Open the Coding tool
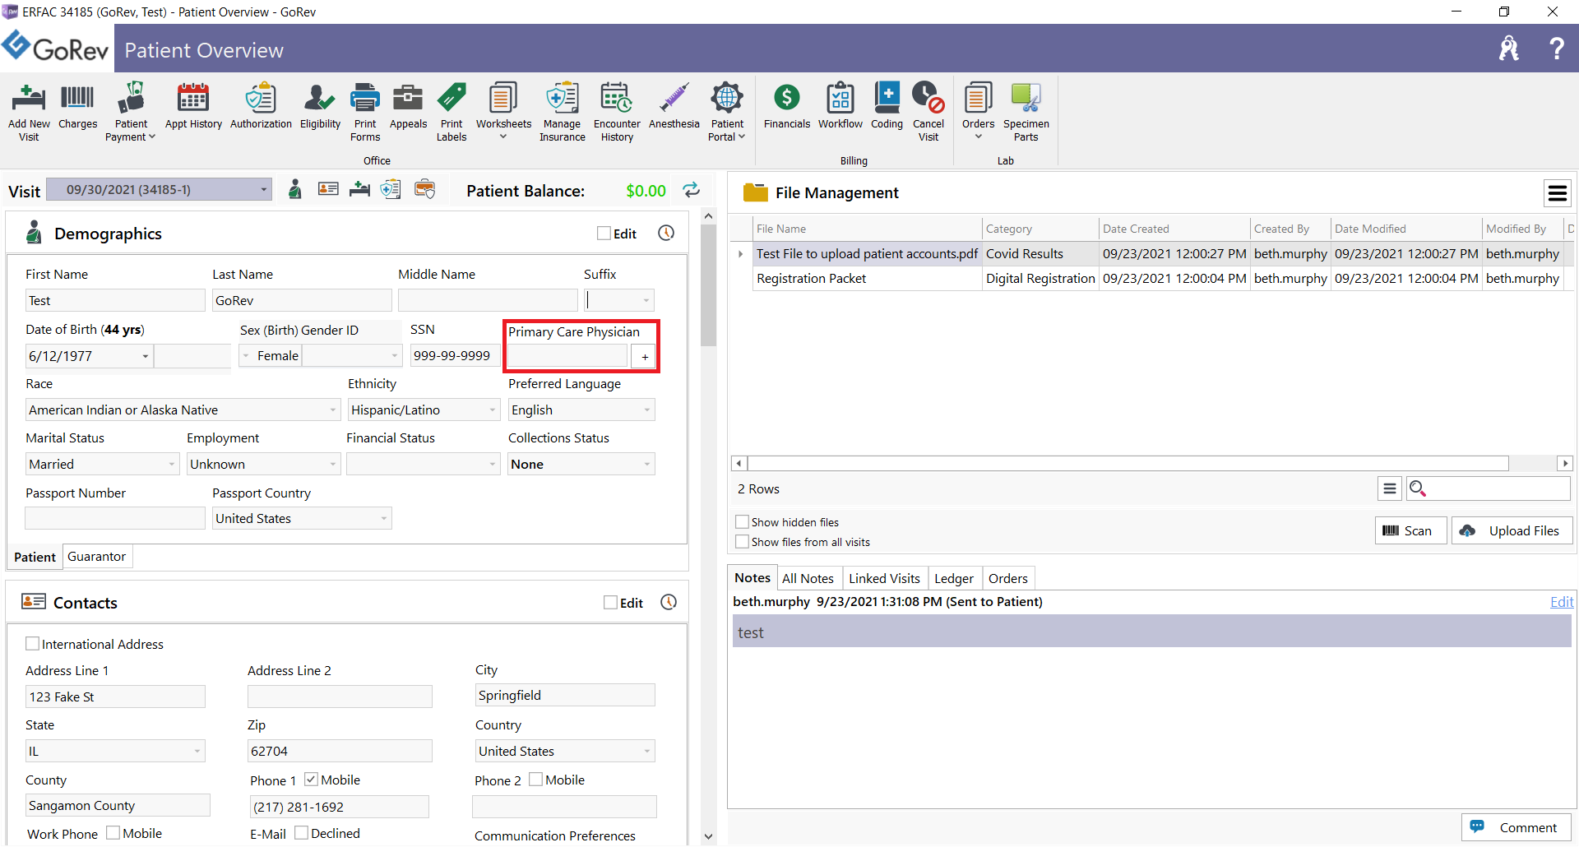This screenshot has width=1579, height=847. coord(887,105)
